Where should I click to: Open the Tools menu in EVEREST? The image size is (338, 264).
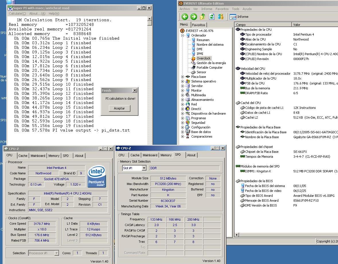tap(235, 9)
